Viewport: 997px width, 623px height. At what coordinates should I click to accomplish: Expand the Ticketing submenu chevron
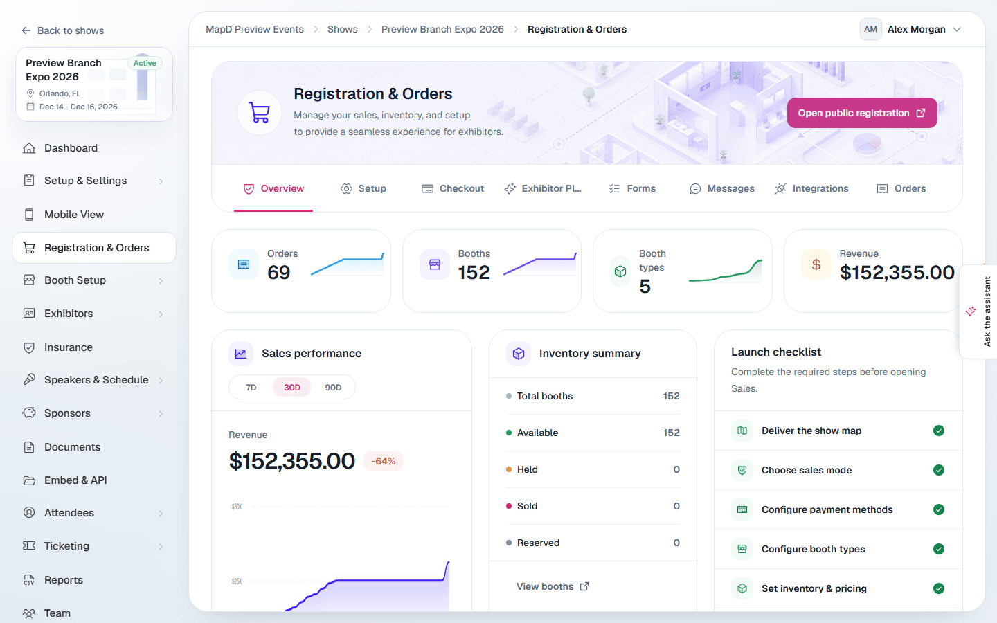click(x=161, y=547)
